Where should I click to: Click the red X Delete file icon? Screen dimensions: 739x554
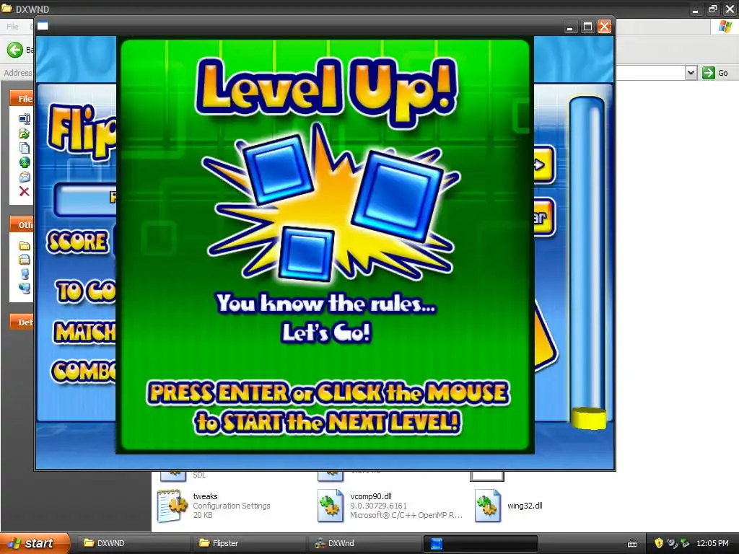[25, 191]
